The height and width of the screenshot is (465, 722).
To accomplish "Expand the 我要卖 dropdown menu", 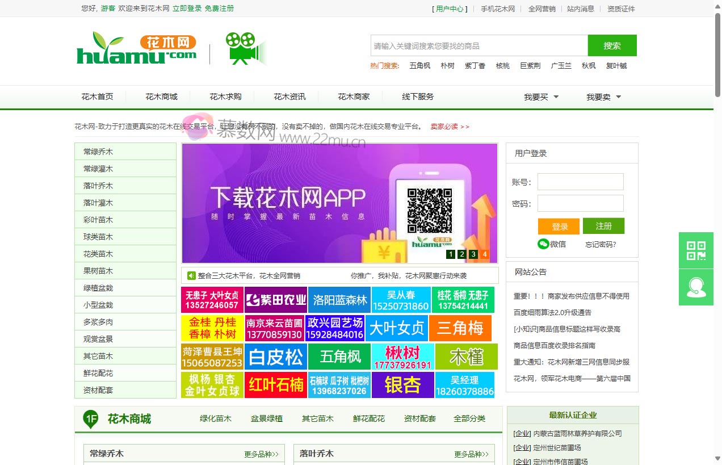I will (603, 97).
